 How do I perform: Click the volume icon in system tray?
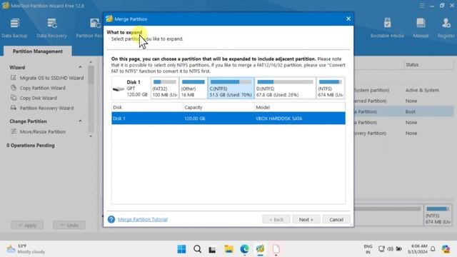coord(391,249)
